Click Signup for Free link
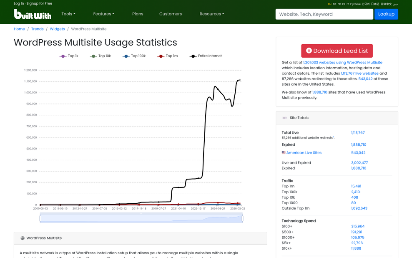Image resolution: width=412 pixels, height=258 pixels. 39,3
